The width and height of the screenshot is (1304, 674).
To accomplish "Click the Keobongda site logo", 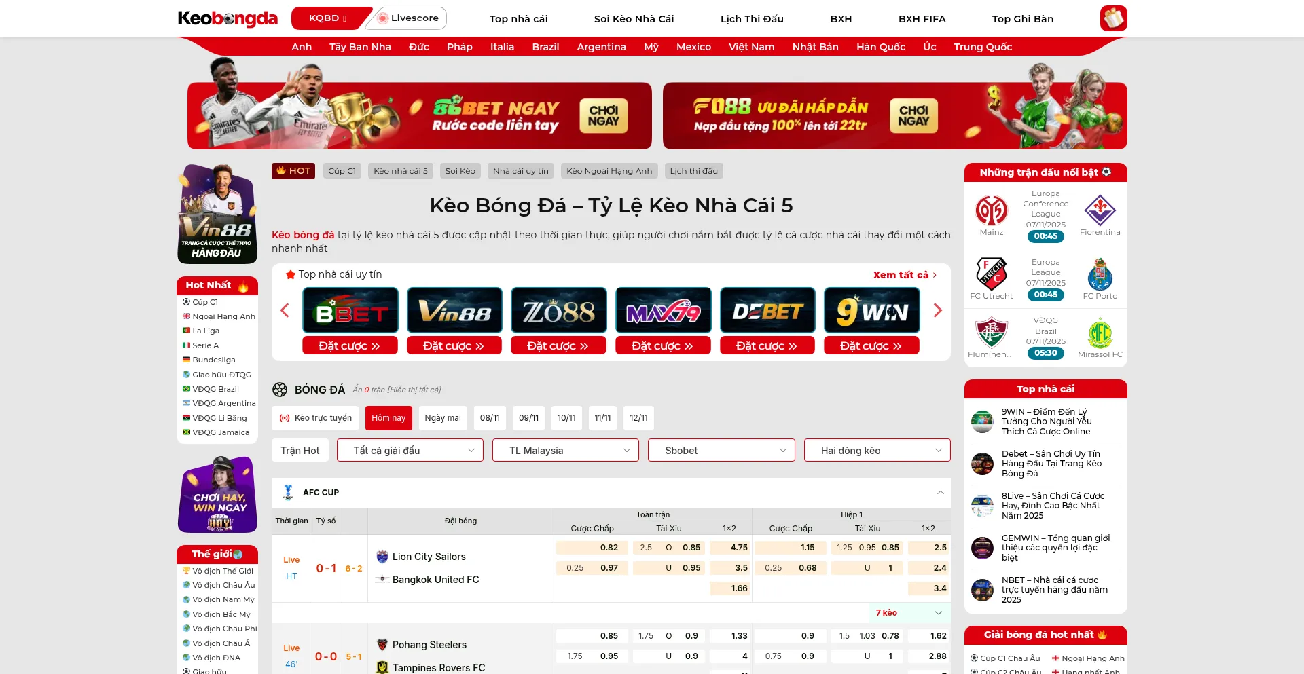I will pyautogui.click(x=228, y=18).
